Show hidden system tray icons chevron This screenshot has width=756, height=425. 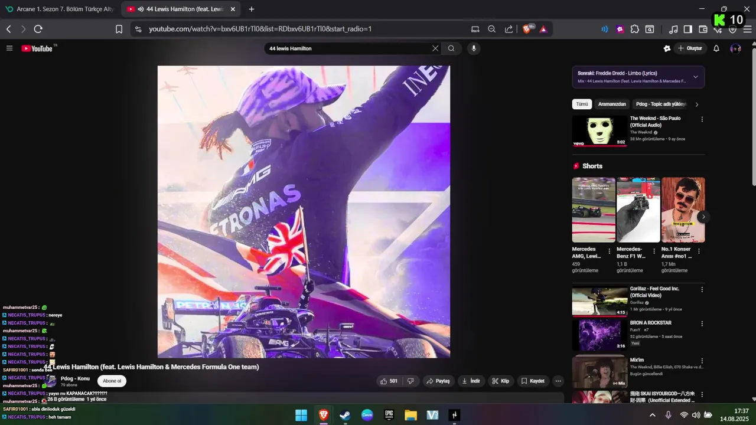652,415
